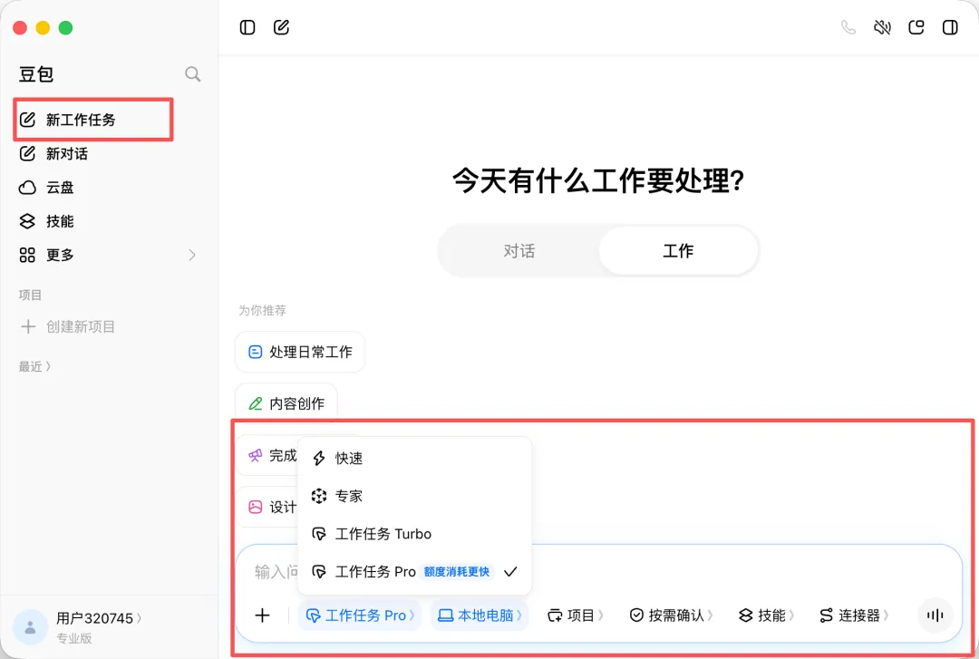Open the 连接器 dropdown

[854, 615]
